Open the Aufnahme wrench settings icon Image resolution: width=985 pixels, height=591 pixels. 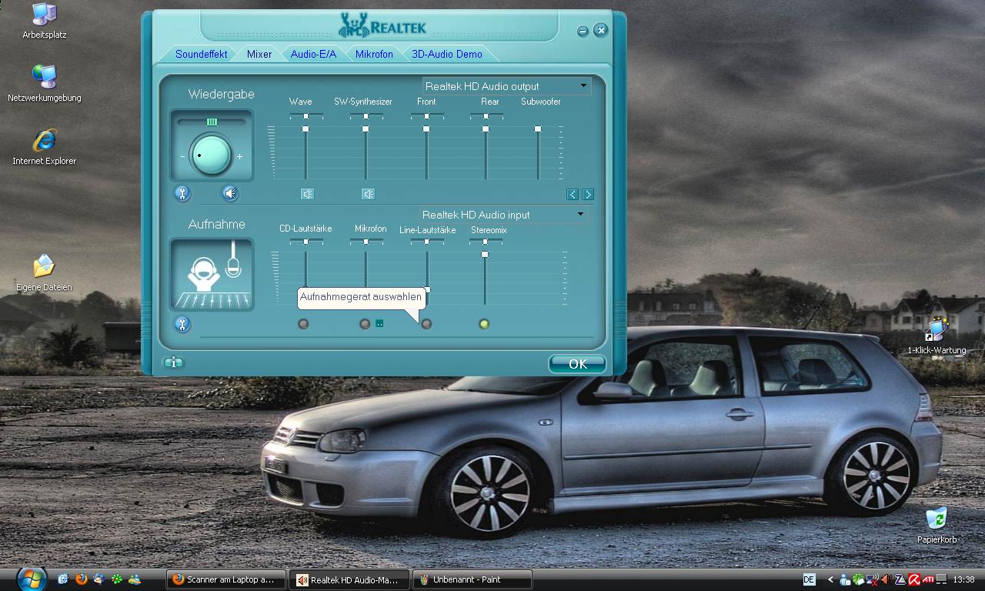(x=182, y=324)
